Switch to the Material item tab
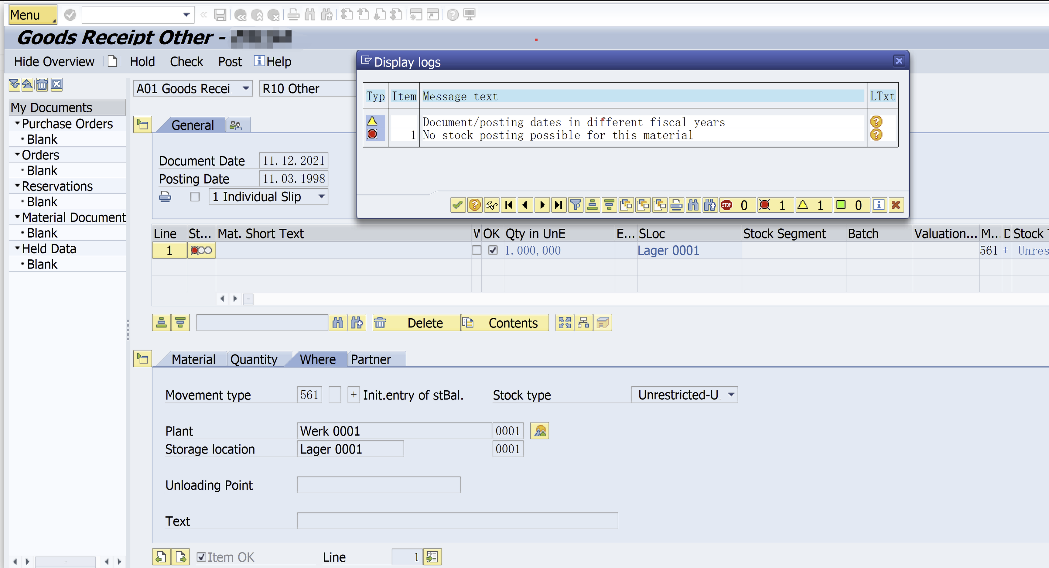 [x=193, y=359]
